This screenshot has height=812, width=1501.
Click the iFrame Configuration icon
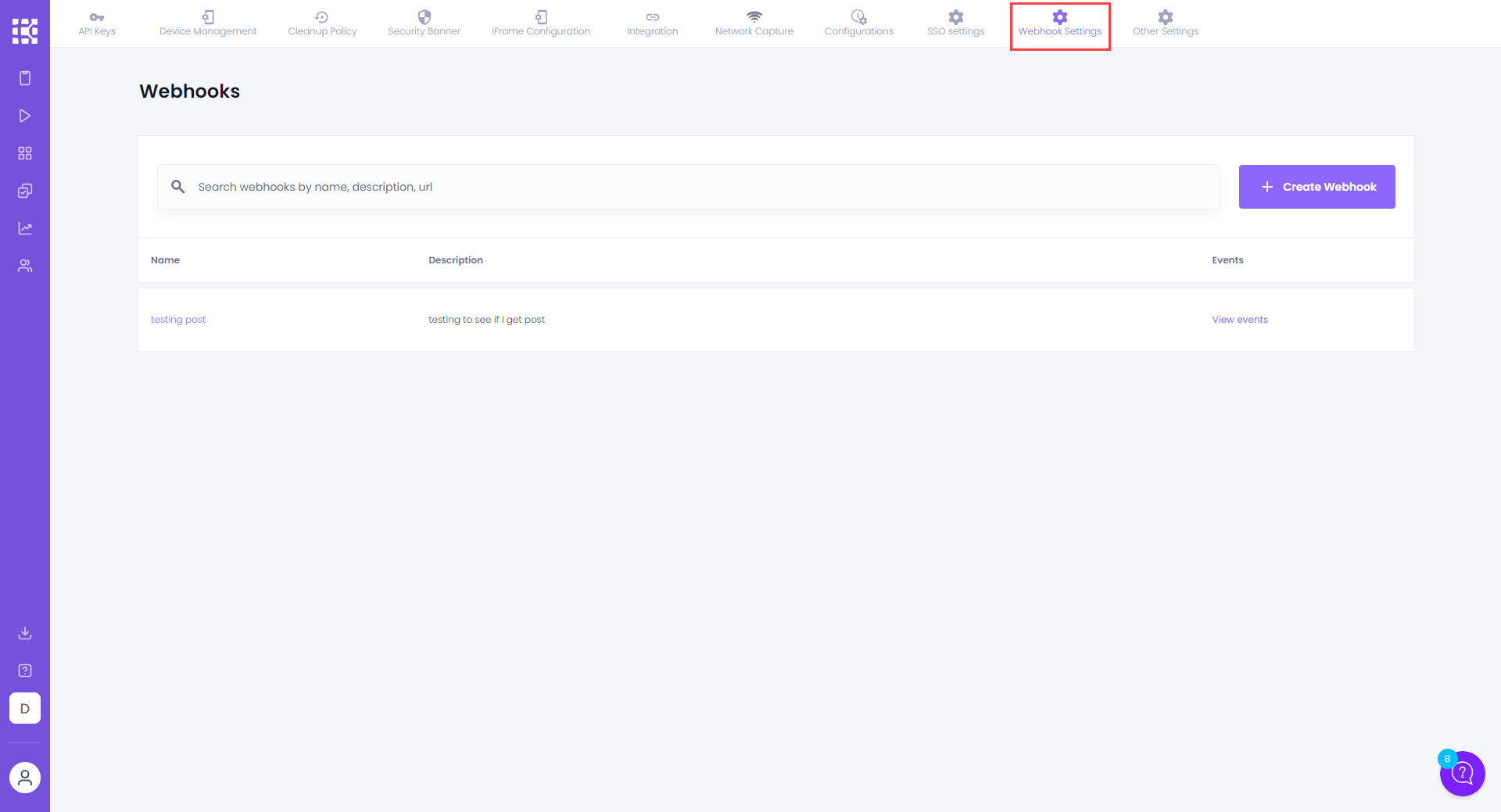(541, 16)
